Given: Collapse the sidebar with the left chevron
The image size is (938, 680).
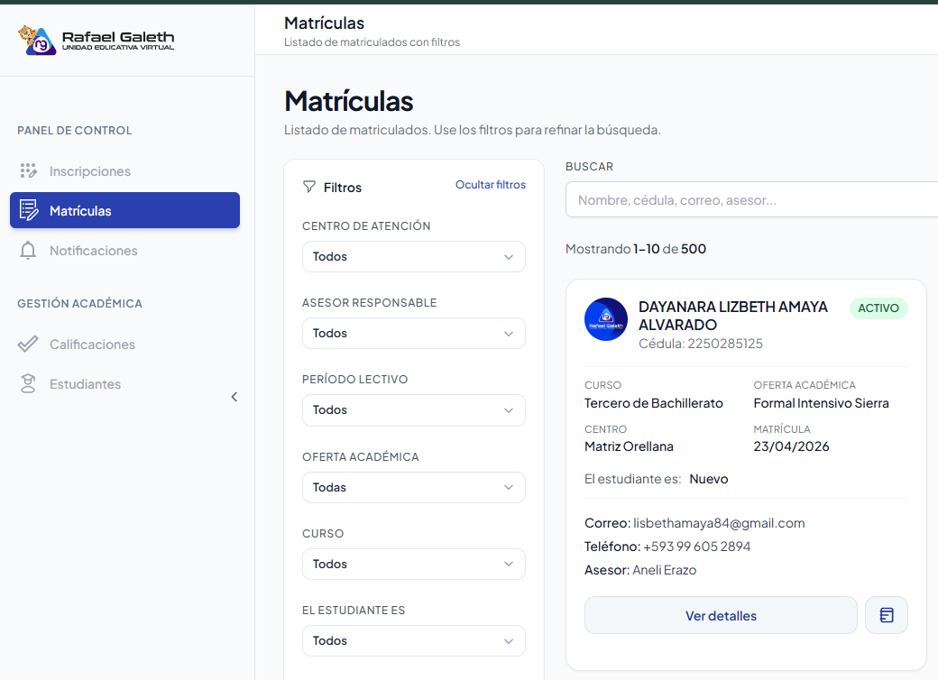Looking at the screenshot, I should coord(234,397).
